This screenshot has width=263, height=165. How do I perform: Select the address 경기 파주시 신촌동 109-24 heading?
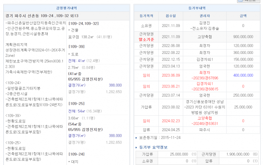(x=42, y=16)
